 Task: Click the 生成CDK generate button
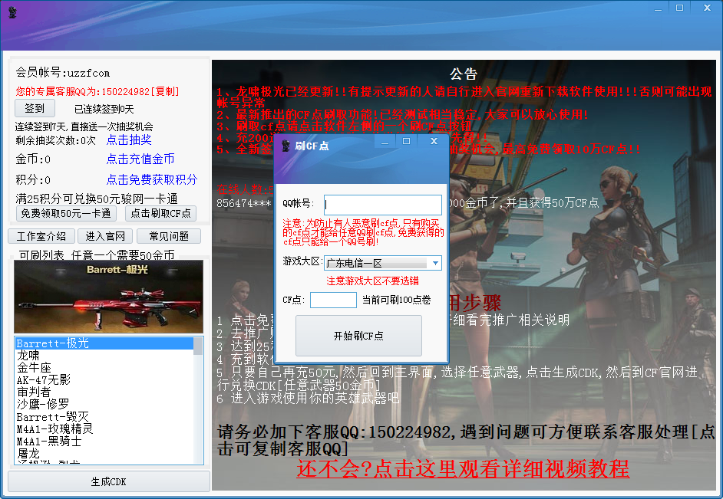pyautogui.click(x=107, y=482)
